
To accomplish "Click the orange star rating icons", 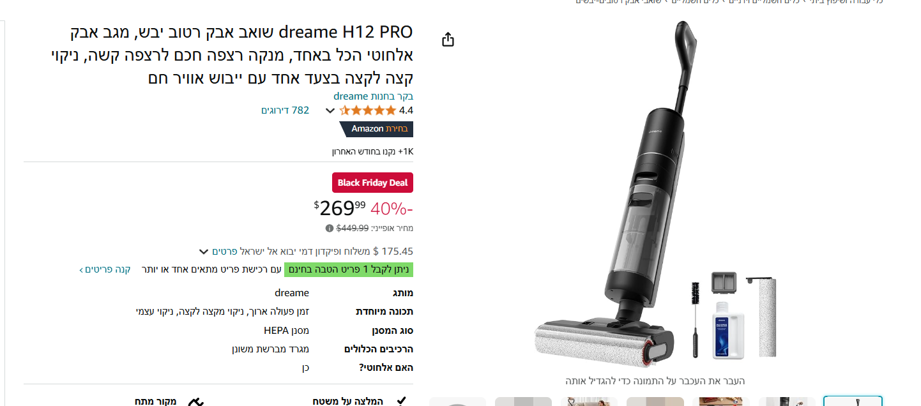I will click(x=368, y=110).
